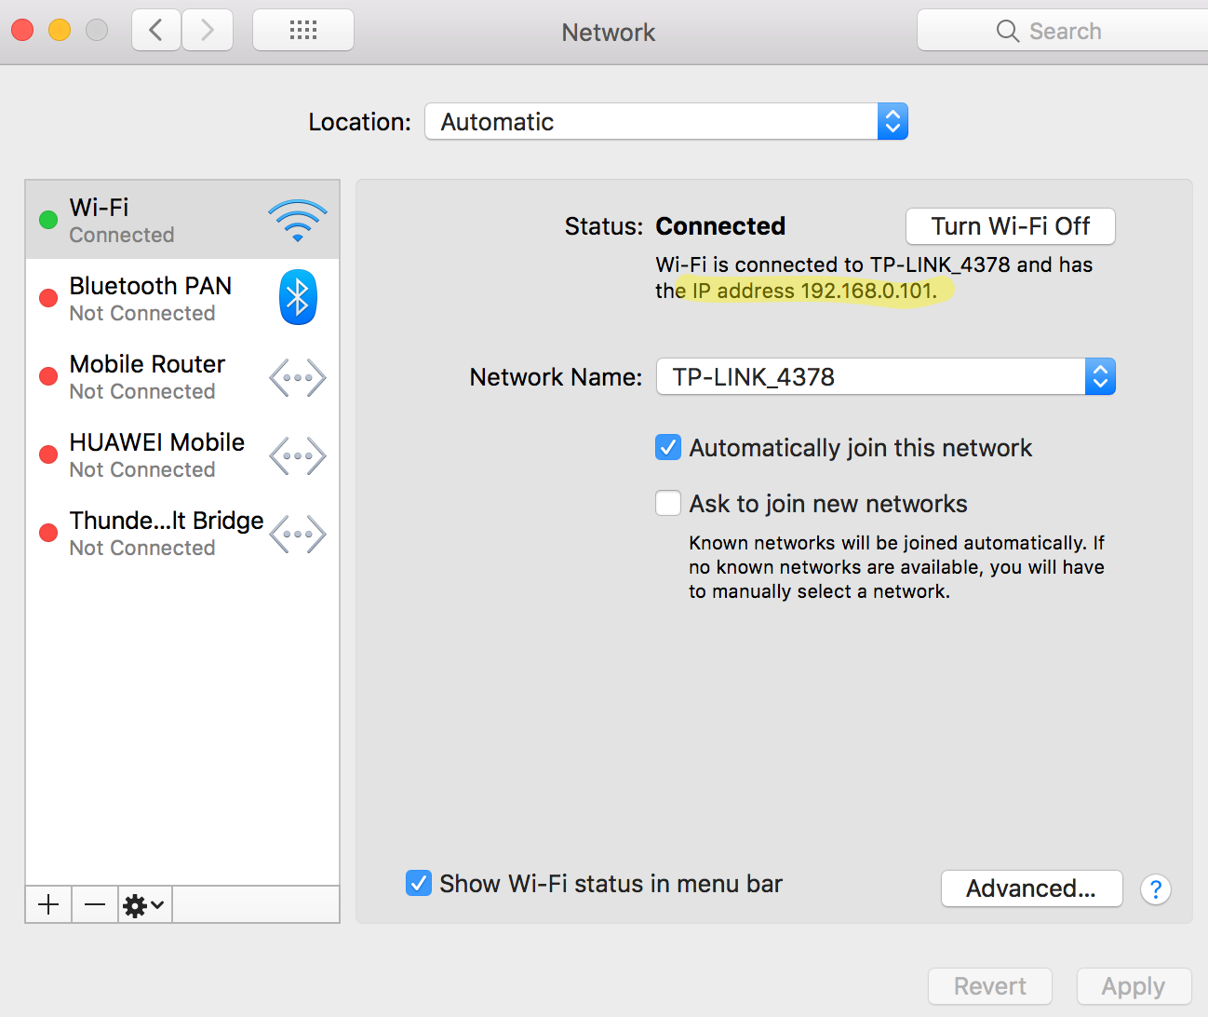
Task: Click the red HUAWEI Mobile status dot
Action: click(x=48, y=454)
